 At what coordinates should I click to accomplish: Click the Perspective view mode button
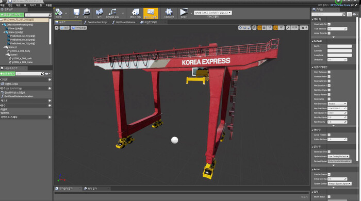point(64,28)
